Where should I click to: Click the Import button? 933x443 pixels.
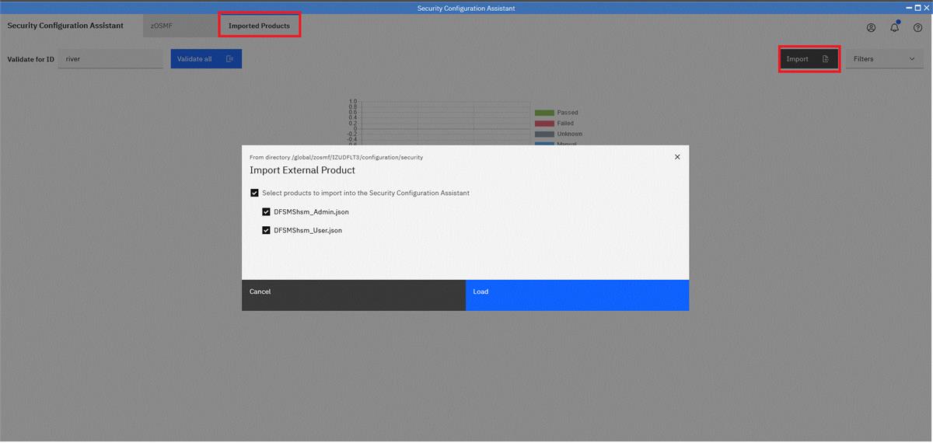pos(809,59)
